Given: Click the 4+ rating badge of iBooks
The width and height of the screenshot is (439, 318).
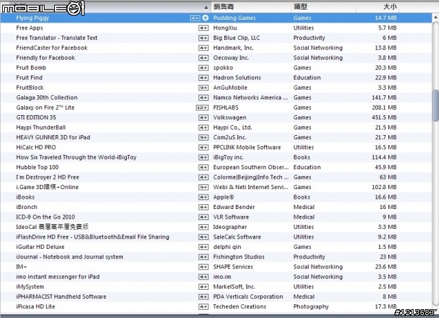Looking at the screenshot, I should [203, 197].
